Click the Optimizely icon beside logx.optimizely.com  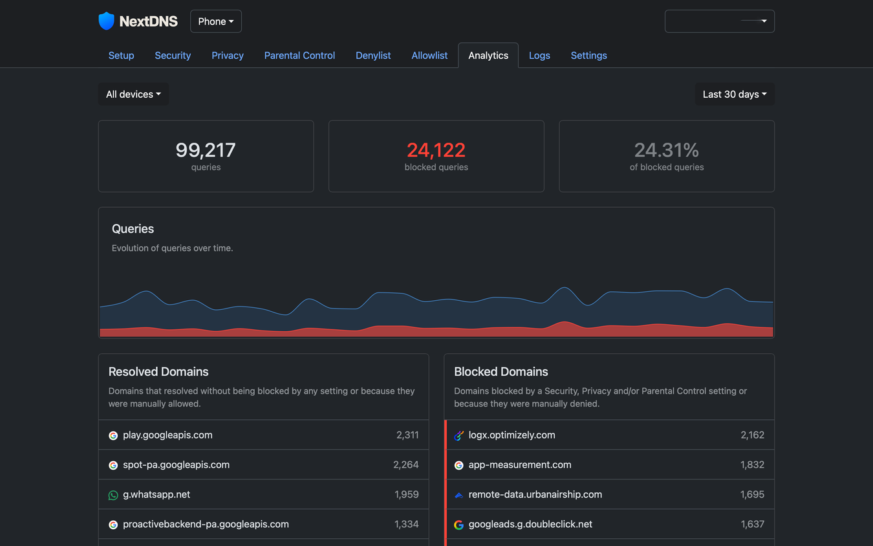[x=459, y=435]
